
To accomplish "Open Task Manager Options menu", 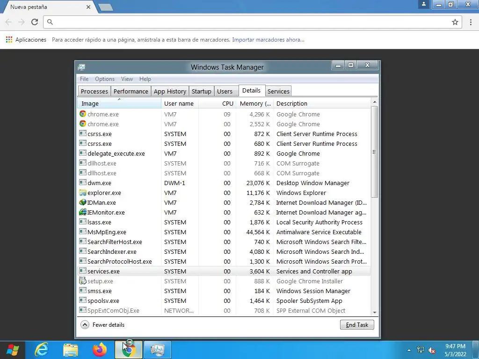I will pos(105,79).
